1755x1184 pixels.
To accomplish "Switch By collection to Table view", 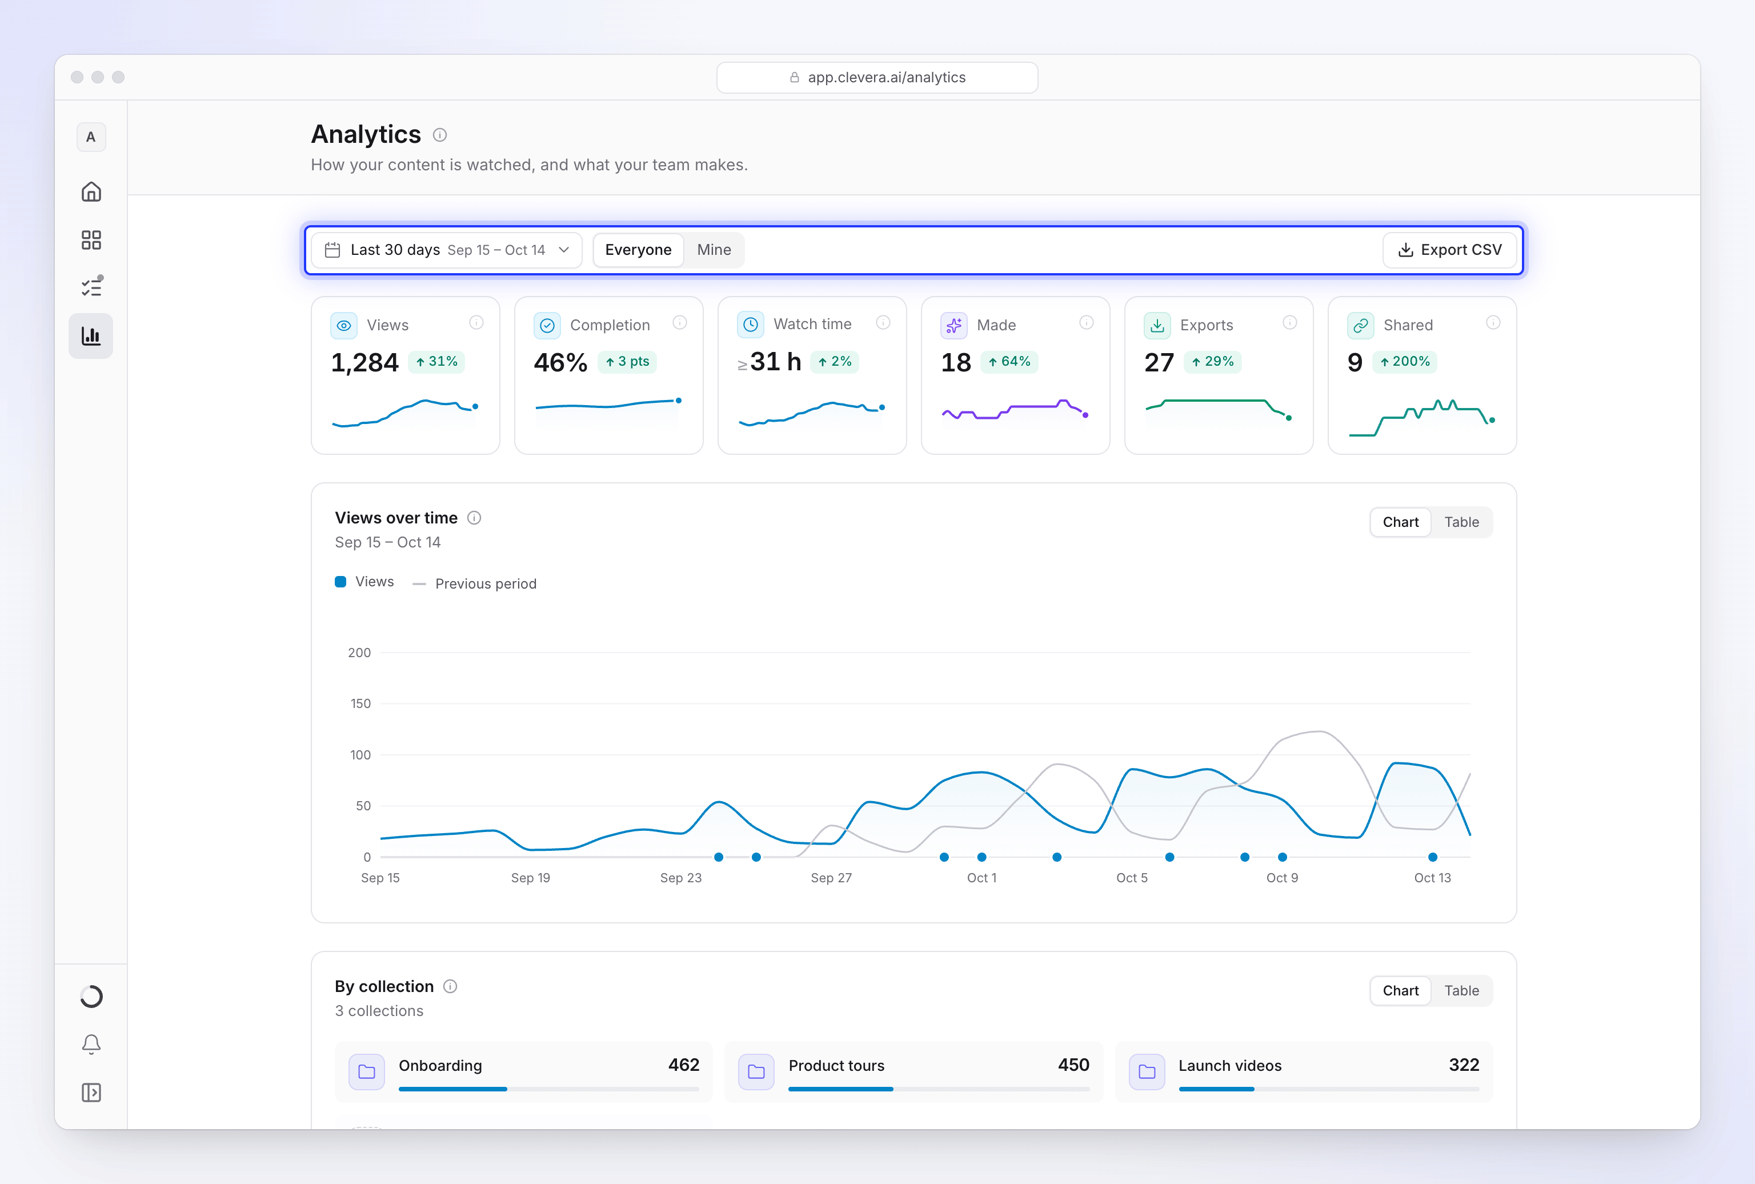I will pos(1461,991).
